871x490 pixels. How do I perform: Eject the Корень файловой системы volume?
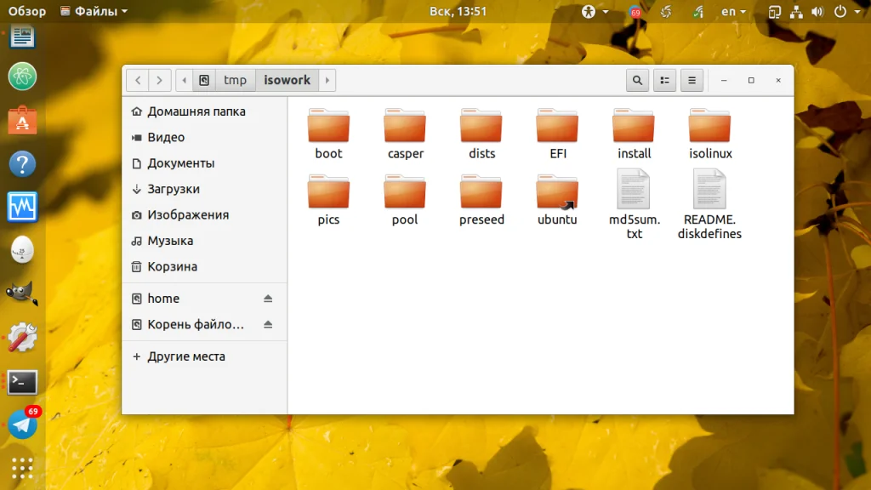(268, 325)
